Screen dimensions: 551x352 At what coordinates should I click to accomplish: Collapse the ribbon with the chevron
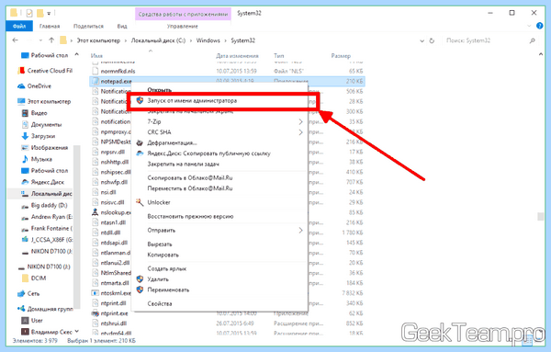(529, 26)
